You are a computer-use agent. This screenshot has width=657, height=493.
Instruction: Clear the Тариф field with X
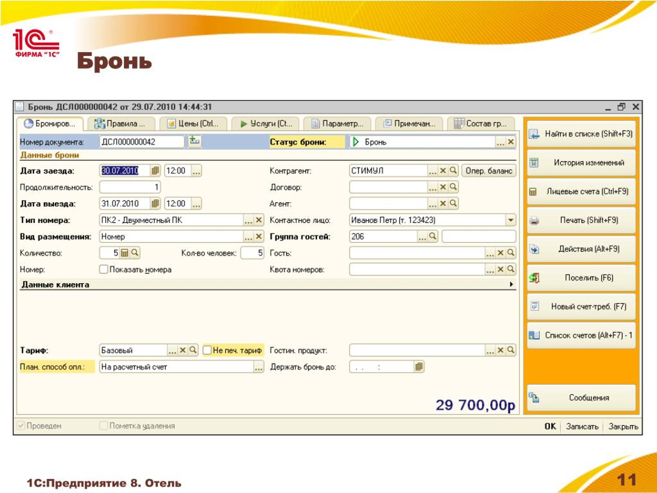click(x=183, y=350)
